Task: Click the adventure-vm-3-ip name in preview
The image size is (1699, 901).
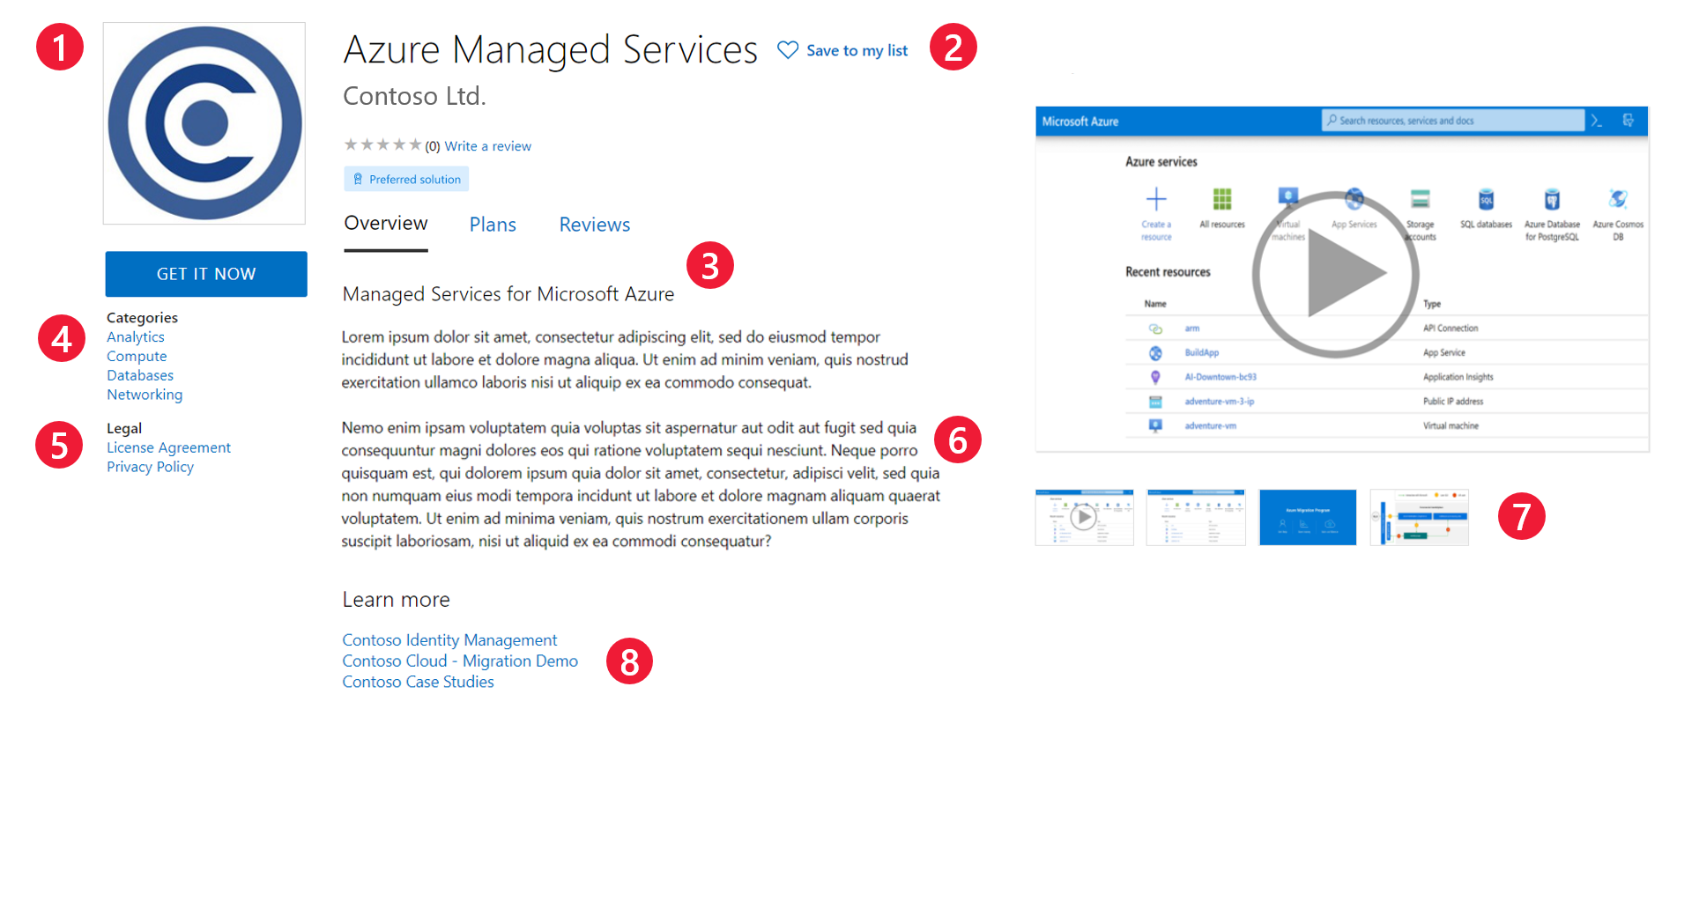Action: click(1220, 402)
